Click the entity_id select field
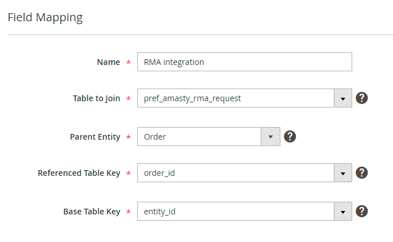This screenshot has height=242, width=393. click(236, 212)
